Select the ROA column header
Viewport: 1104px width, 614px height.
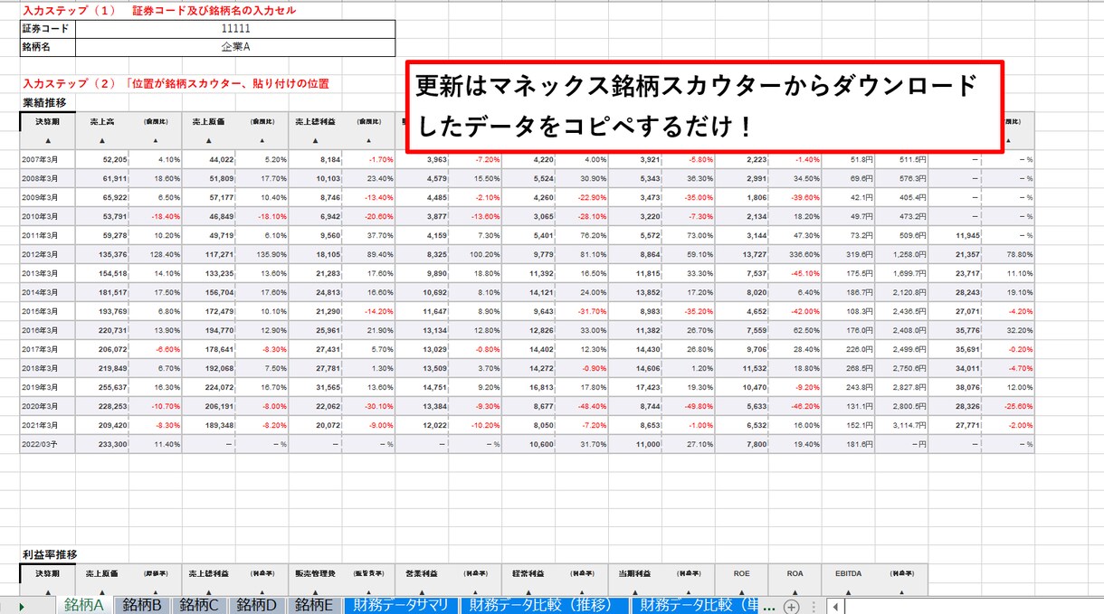pos(795,572)
